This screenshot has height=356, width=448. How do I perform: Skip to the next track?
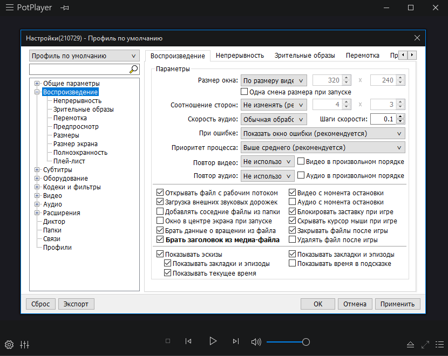(x=236, y=341)
